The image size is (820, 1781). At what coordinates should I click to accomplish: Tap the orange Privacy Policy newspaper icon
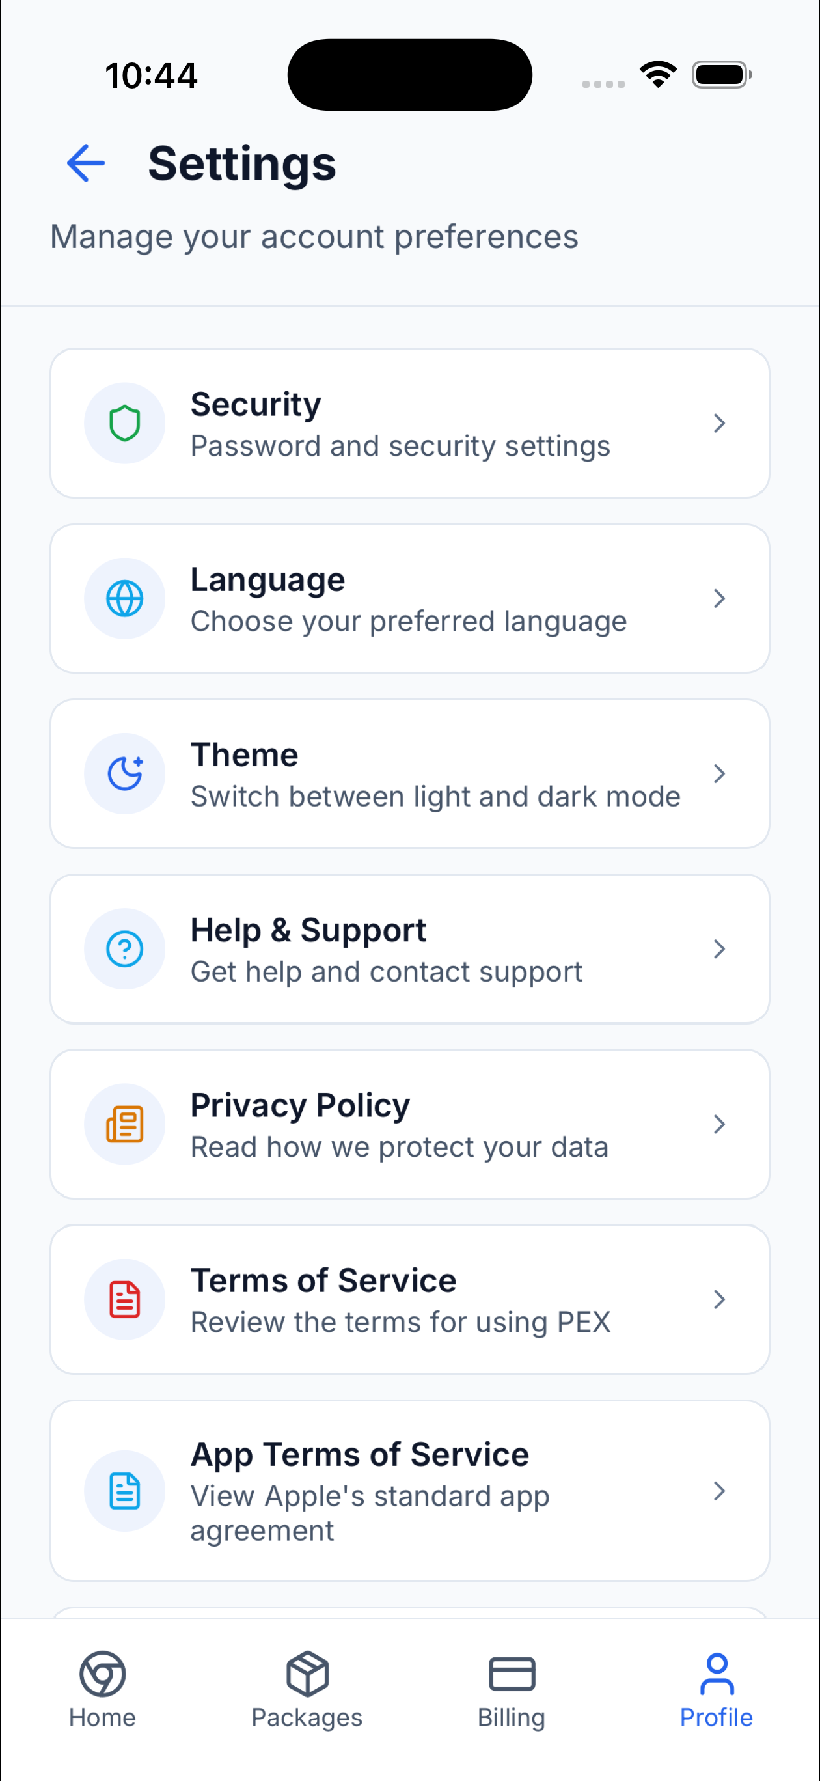pos(124,1124)
